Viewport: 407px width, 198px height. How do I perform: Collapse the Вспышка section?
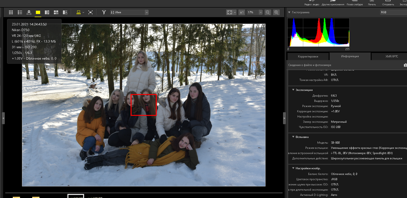293,137
